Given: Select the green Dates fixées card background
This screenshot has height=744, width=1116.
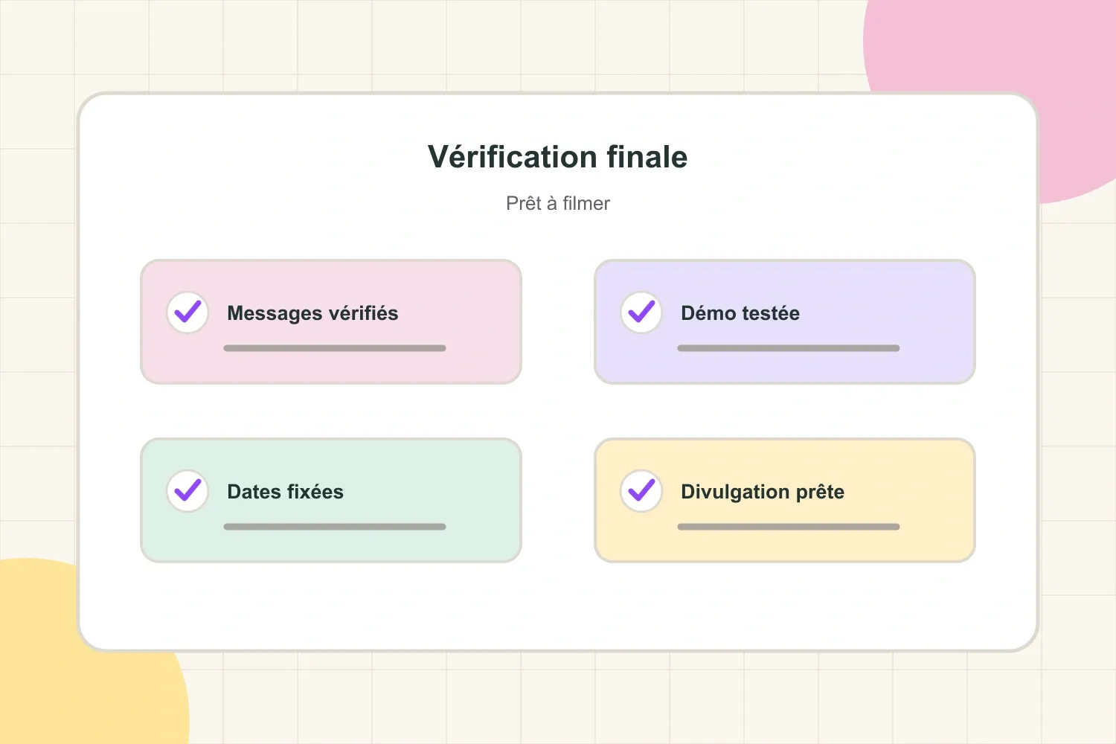Looking at the screenshot, I should coord(331,501).
